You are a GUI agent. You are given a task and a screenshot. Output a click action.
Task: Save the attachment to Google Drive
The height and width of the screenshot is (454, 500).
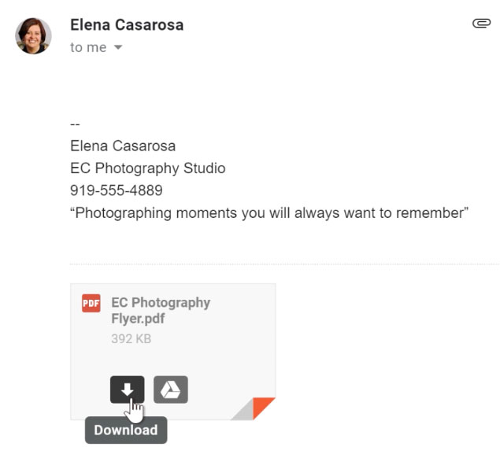point(170,389)
